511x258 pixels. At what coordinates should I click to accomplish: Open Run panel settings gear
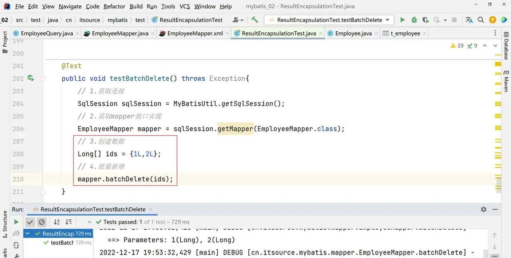click(483, 209)
